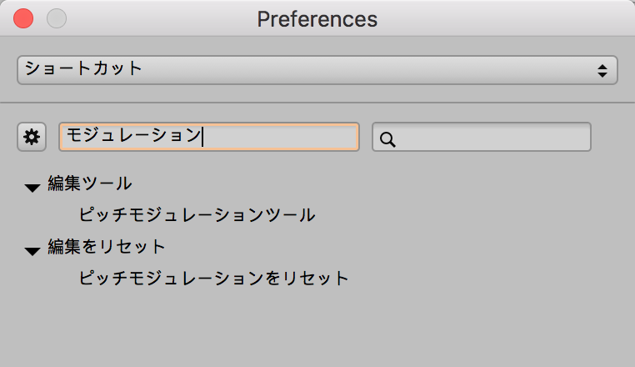Open the ショートカット category dropdown
The image size is (635, 367).
coord(317,70)
